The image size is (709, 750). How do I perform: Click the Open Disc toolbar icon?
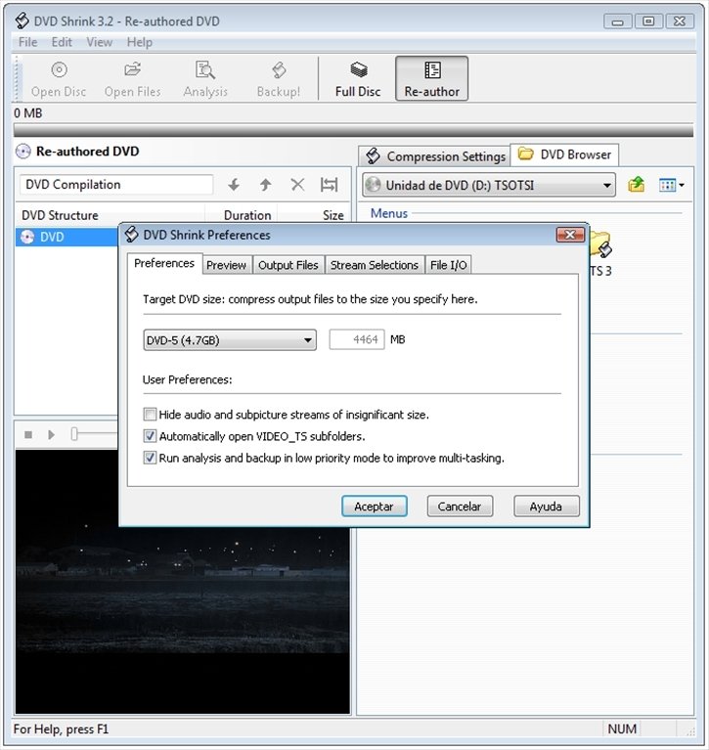point(59,79)
